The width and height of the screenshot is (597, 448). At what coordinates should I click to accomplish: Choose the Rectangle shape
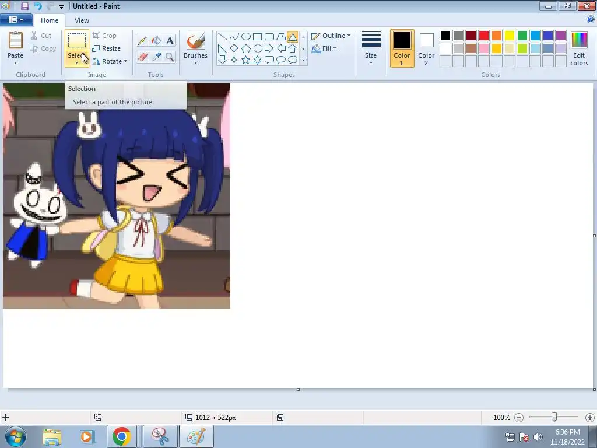pyautogui.click(x=257, y=37)
